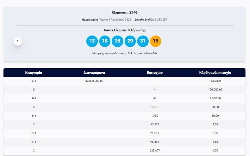Click the 'Διανεμόμενα' column header

tap(94, 73)
